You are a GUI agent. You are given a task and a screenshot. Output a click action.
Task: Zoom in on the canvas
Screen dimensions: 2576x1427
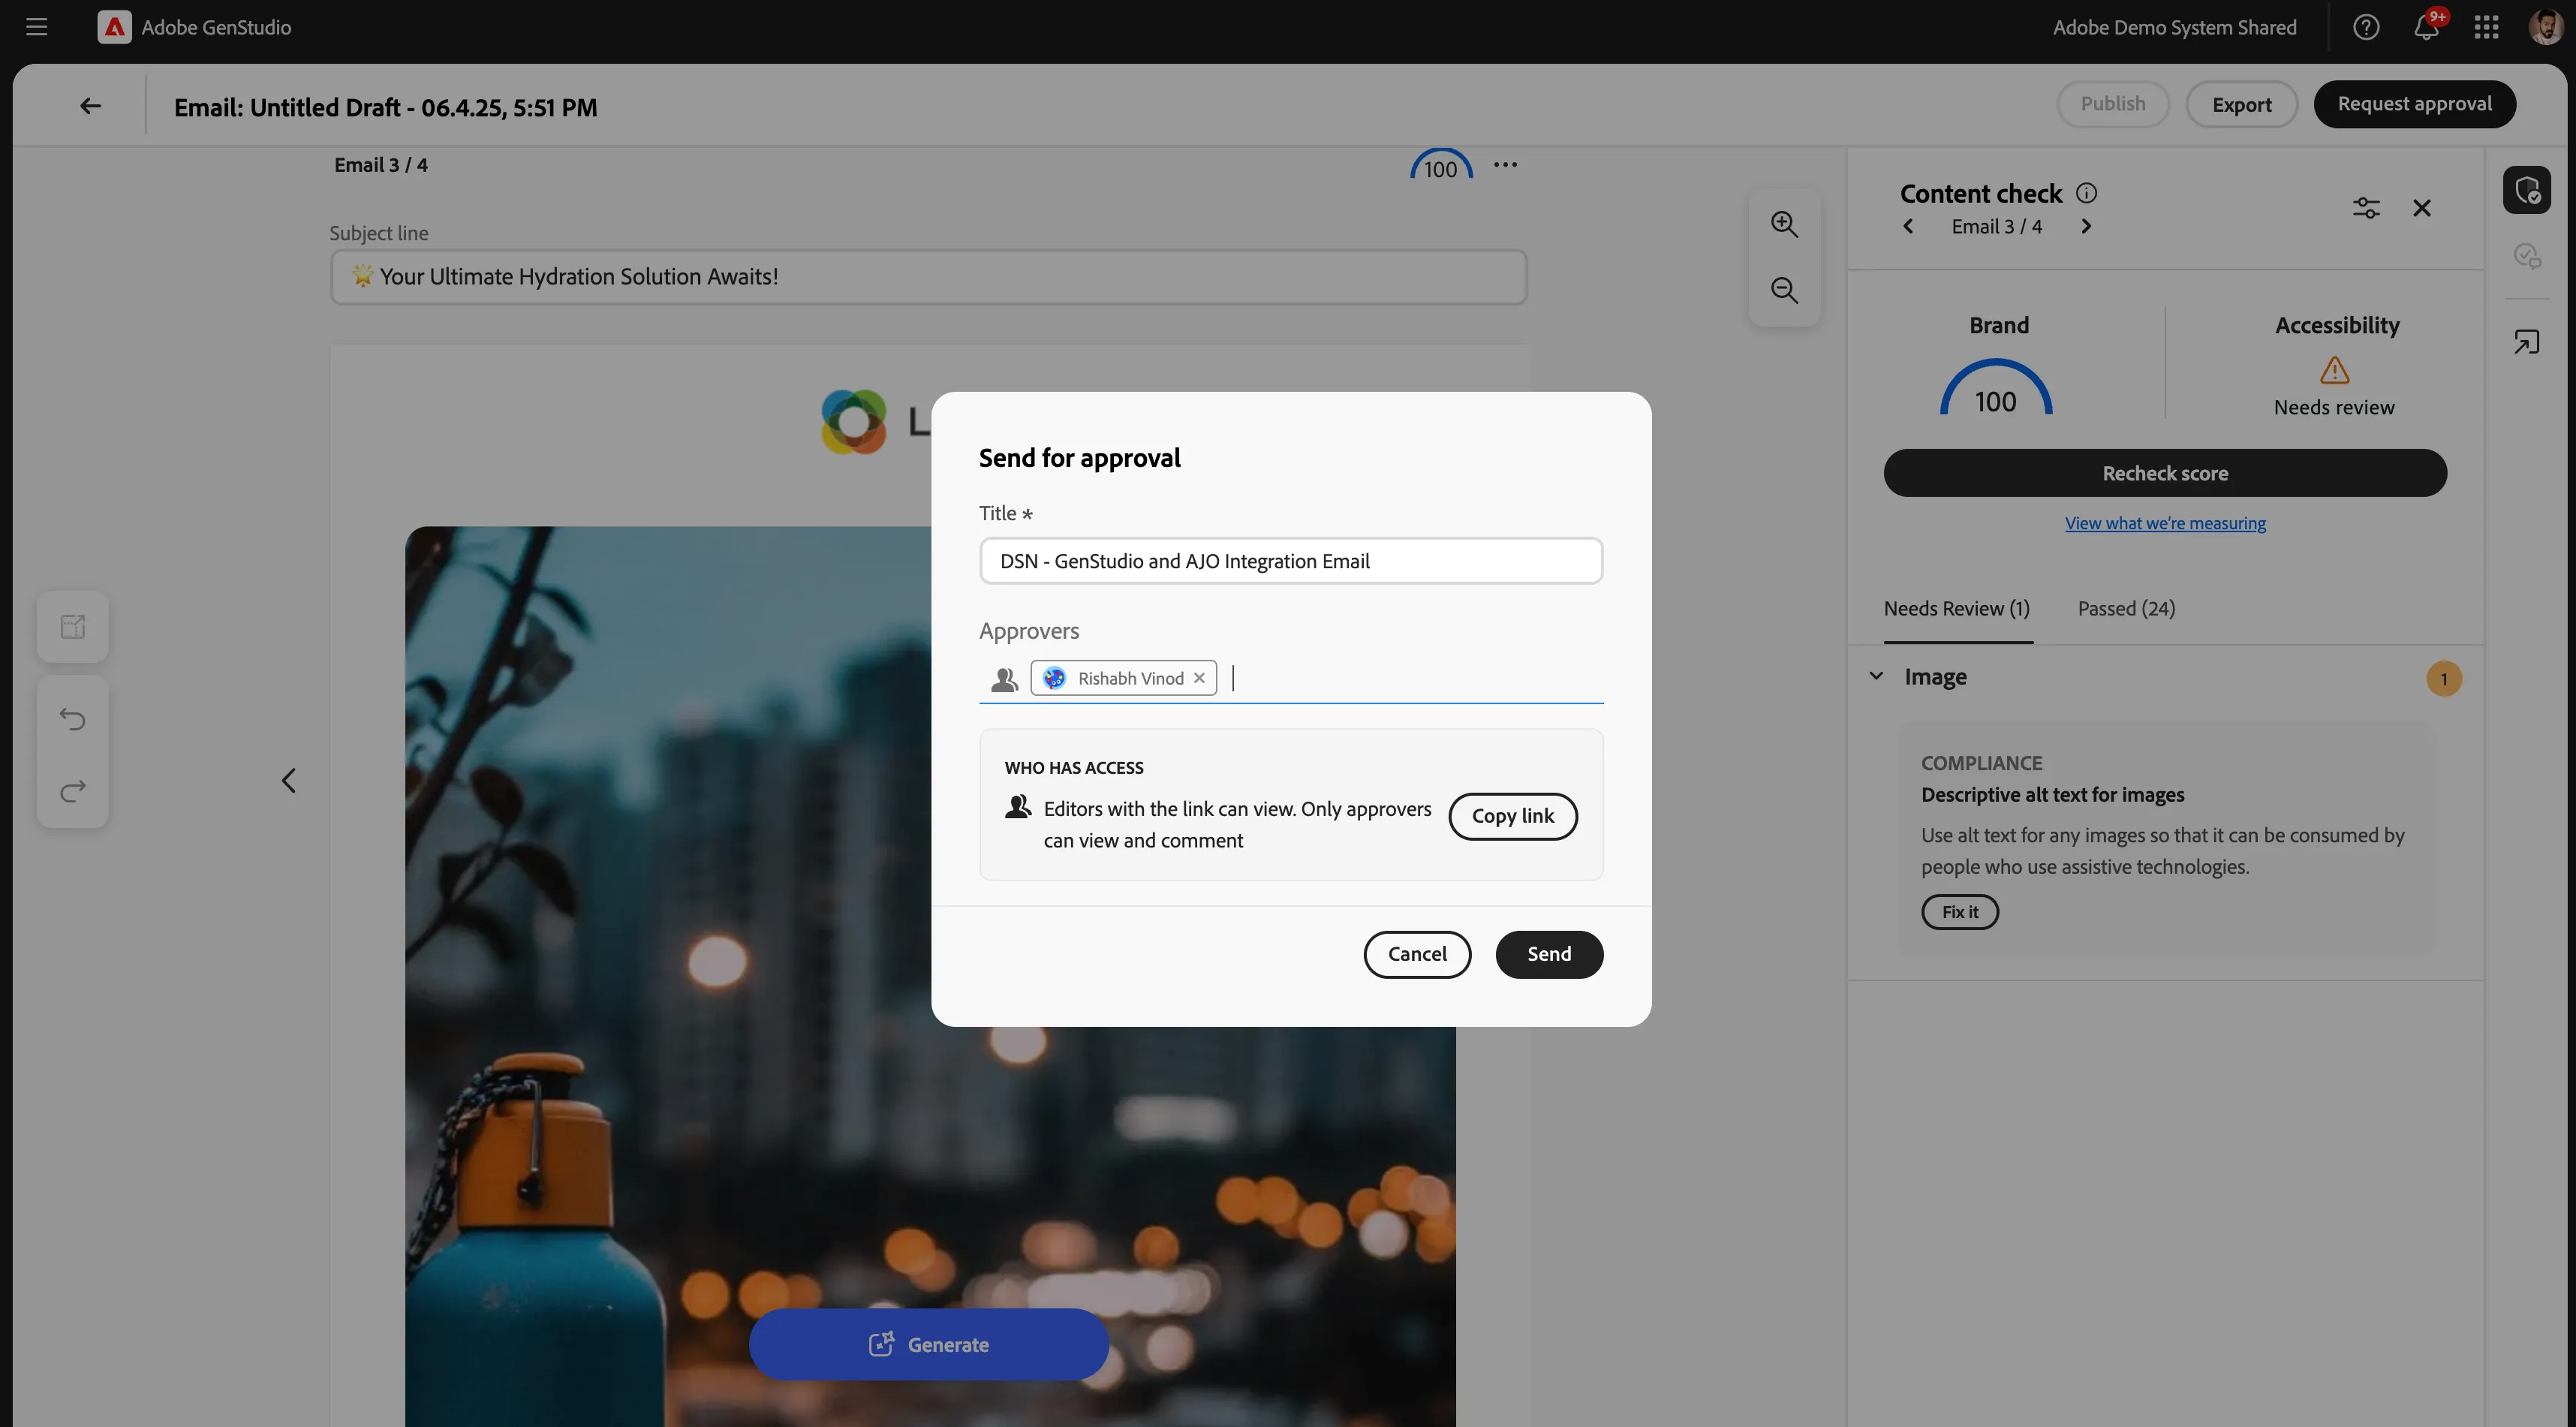coord(1784,223)
